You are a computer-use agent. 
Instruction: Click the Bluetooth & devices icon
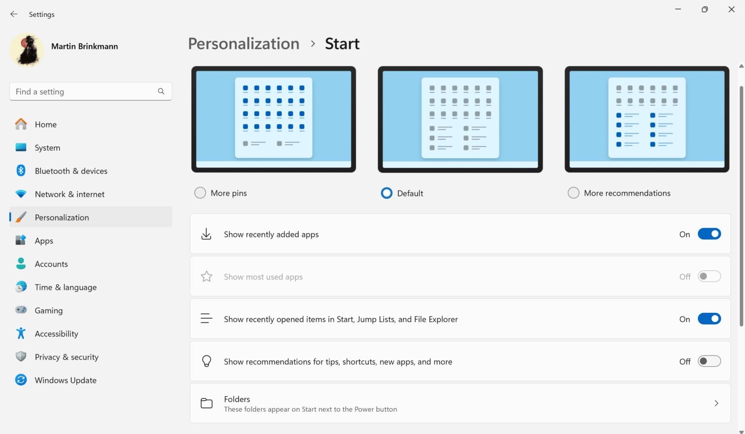21,170
